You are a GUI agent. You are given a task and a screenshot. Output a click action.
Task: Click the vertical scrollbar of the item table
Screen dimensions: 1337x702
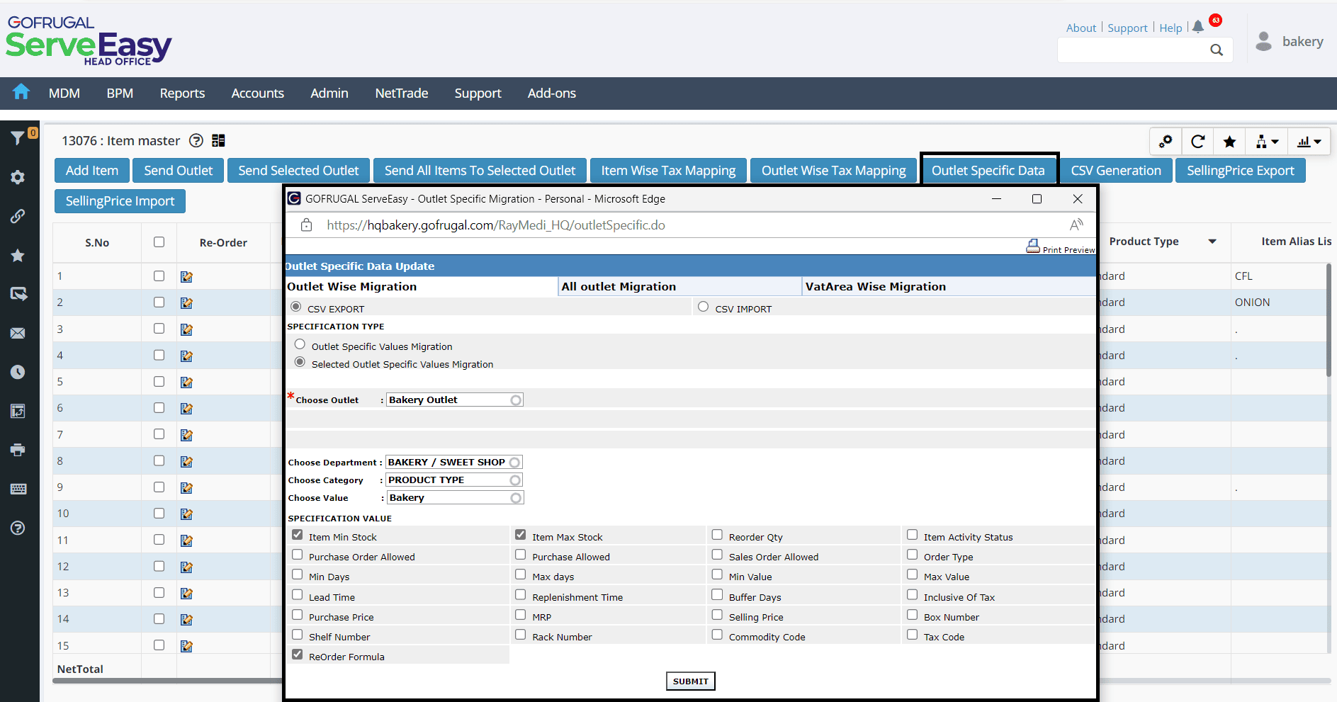coord(1328,319)
